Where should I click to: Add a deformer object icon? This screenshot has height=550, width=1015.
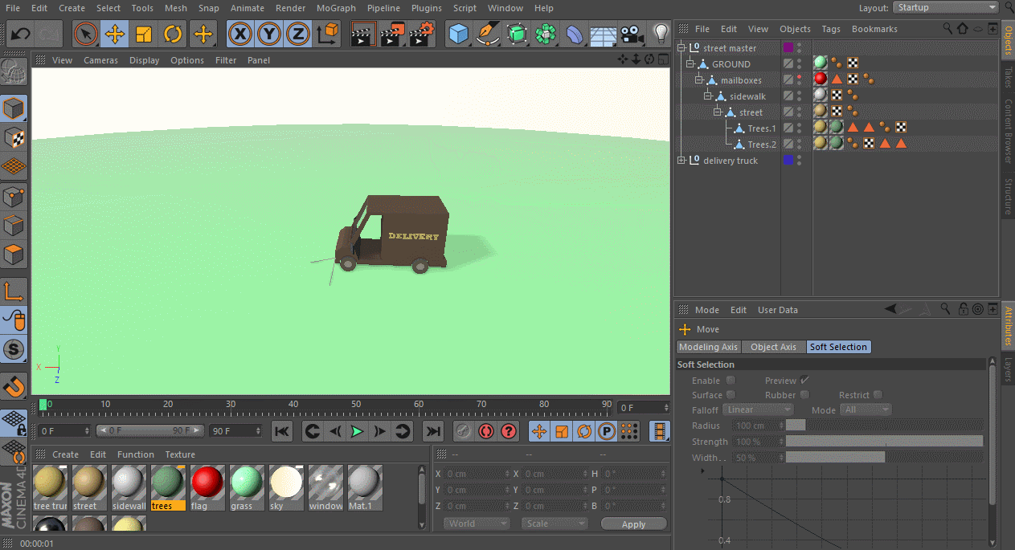(575, 34)
